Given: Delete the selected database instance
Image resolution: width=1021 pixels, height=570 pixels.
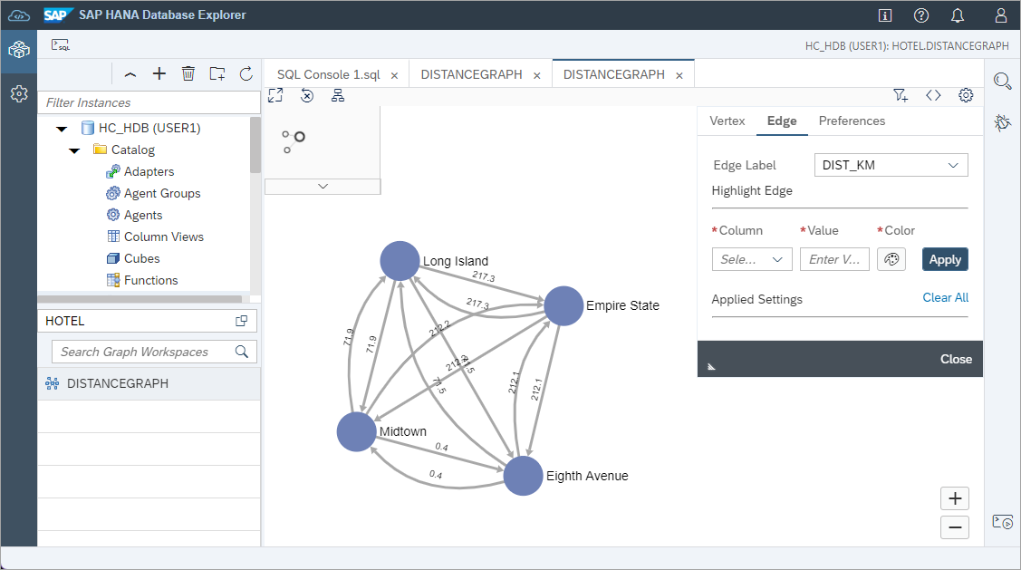Looking at the screenshot, I should pos(188,73).
